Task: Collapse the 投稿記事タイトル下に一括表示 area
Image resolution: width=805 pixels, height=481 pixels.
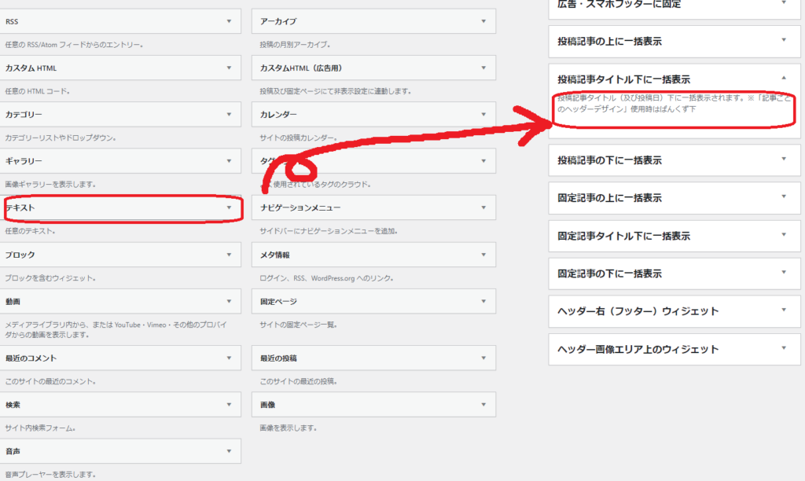Action: coord(783,79)
